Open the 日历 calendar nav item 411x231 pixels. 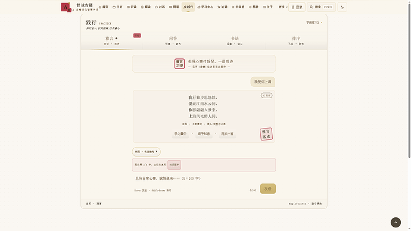(118, 7)
